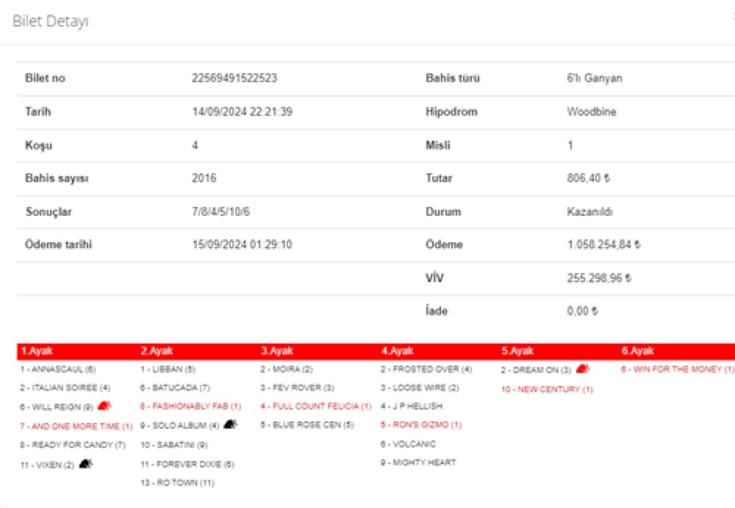
Task: Click RON'S GIZMO in 4.Ayak
Action: tap(420, 425)
